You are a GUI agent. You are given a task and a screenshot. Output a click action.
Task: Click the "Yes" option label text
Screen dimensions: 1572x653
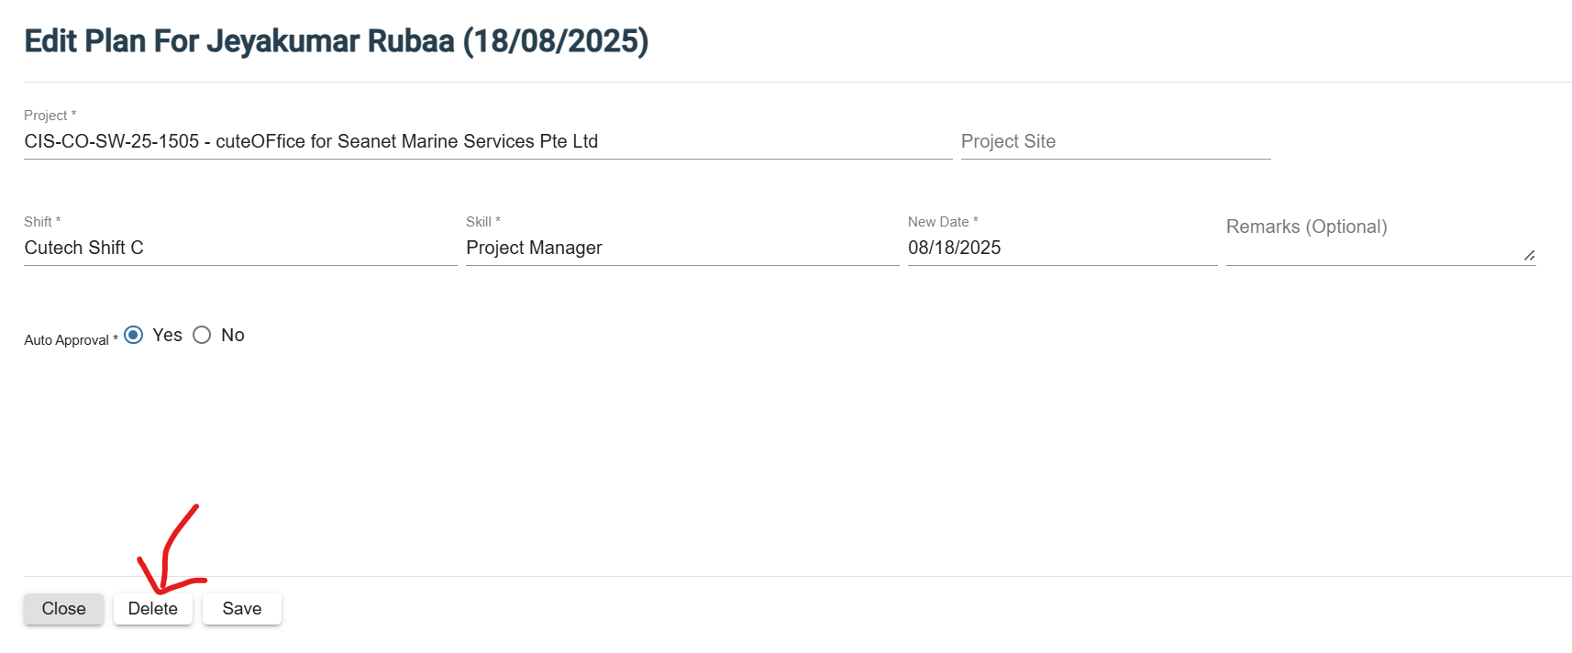point(168,336)
